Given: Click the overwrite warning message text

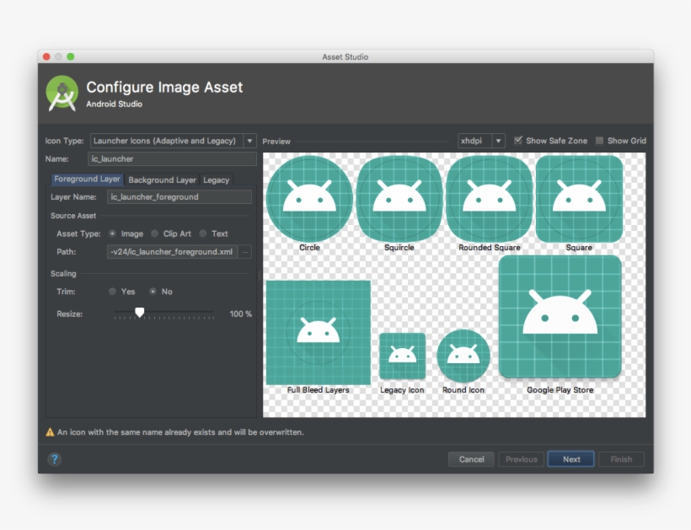Looking at the screenshot, I should point(180,432).
